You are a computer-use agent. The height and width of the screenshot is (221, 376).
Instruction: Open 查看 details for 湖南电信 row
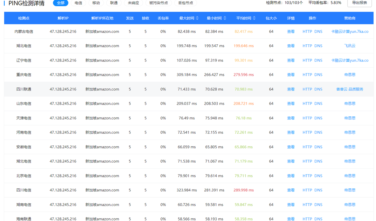click(291, 205)
